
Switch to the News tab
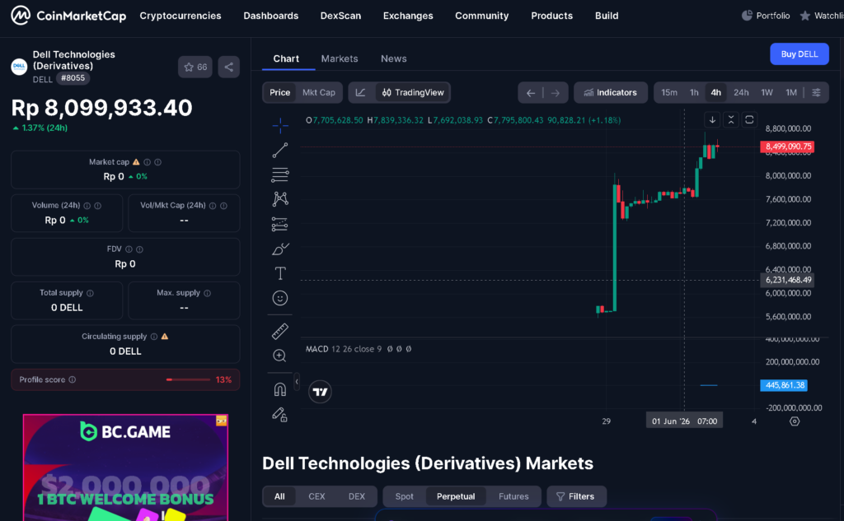click(x=393, y=58)
